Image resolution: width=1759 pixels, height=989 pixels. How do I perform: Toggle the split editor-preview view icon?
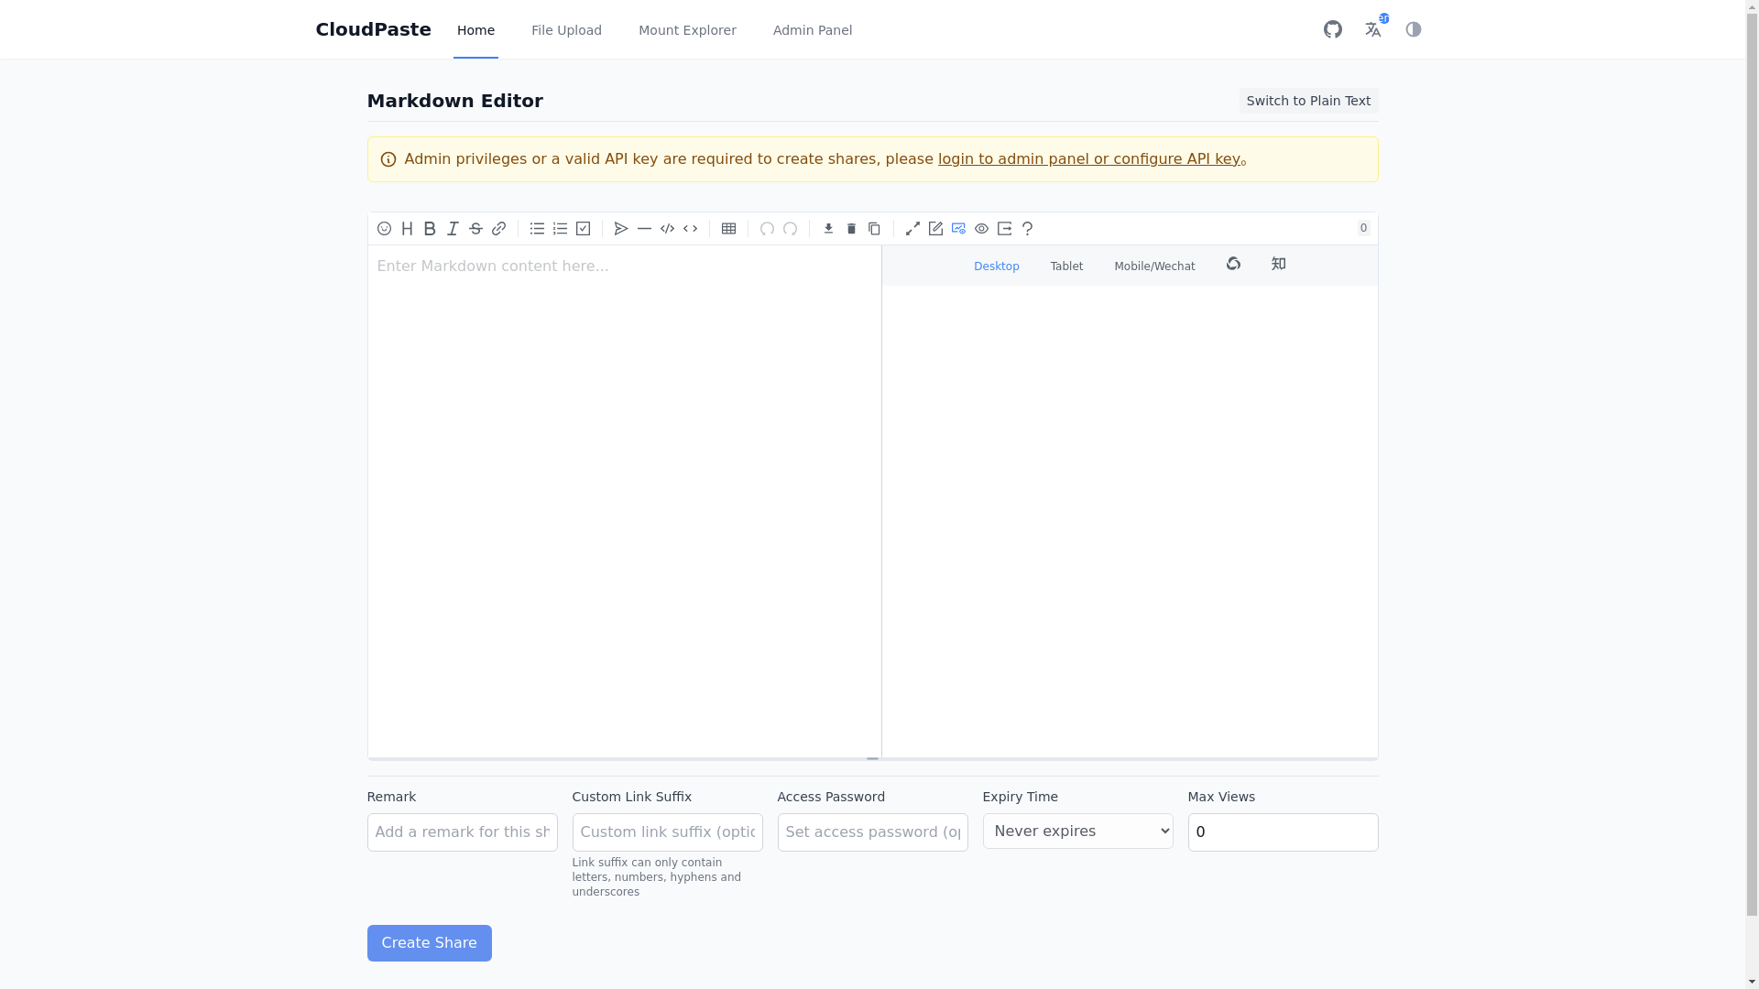[958, 229]
